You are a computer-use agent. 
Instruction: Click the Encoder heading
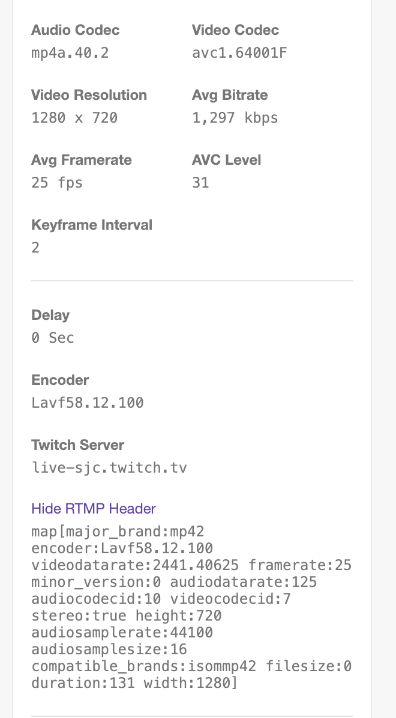pyautogui.click(x=60, y=379)
